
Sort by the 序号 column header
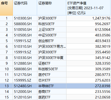coord(6,8)
